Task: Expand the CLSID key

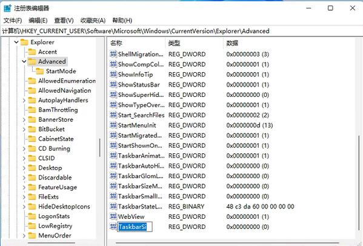Action: coord(24,158)
